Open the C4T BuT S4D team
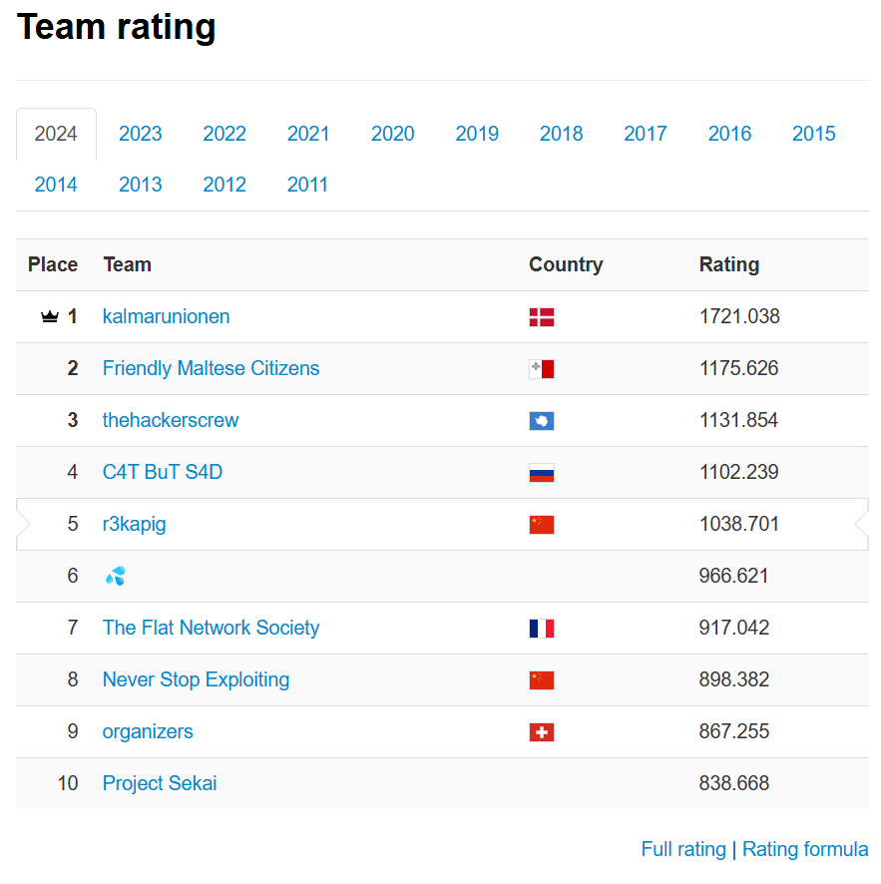This screenshot has height=884, width=881. pos(163,473)
